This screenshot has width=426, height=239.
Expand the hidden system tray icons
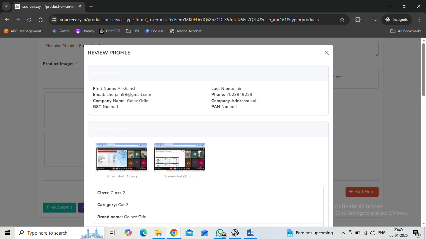click(x=342, y=233)
